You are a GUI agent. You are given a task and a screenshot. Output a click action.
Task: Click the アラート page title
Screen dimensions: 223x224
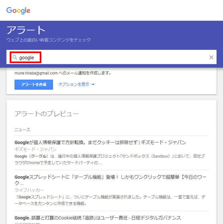pyautogui.click(x=26, y=30)
